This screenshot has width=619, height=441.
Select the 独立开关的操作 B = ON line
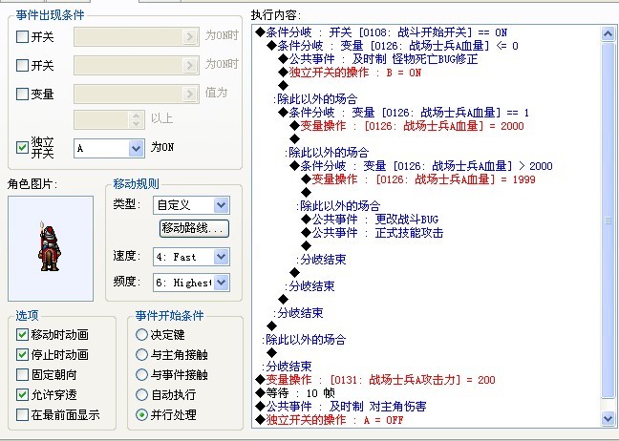350,73
